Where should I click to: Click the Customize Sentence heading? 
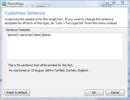25,13
